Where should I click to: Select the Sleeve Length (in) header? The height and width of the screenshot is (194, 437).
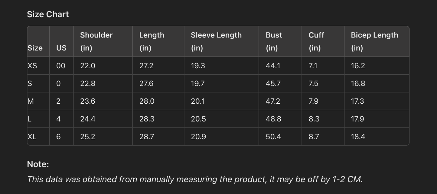216,41
